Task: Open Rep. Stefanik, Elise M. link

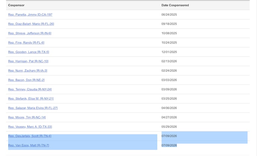Action: click(x=31, y=99)
